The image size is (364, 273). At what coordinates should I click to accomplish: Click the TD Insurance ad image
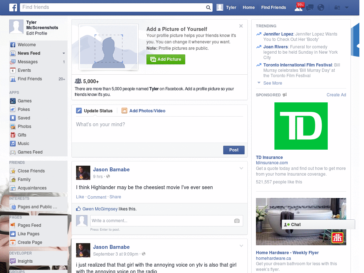tap(301, 126)
